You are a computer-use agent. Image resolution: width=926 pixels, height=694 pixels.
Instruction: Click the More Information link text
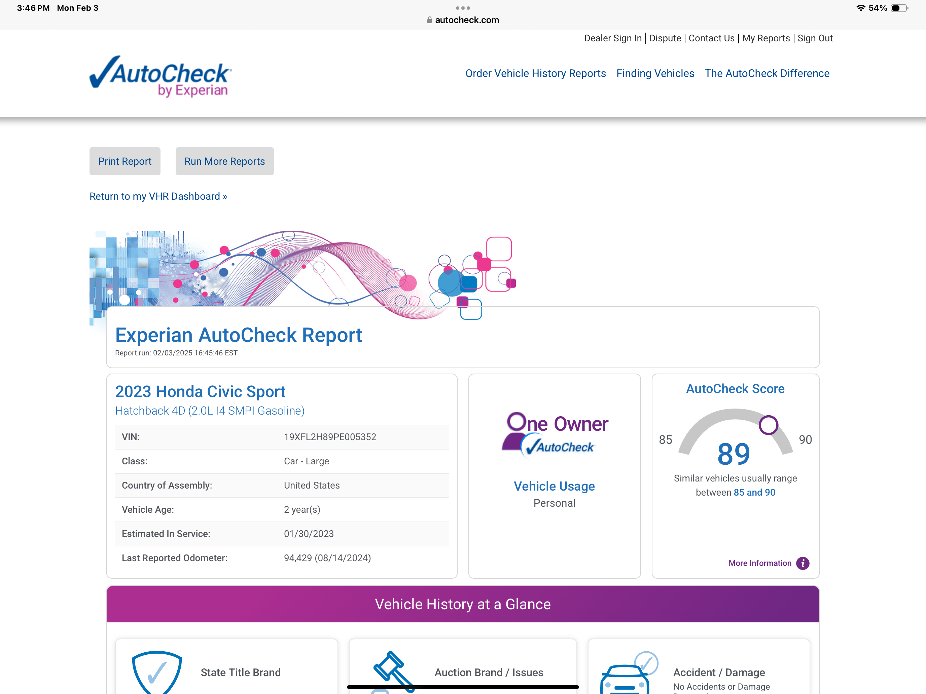[x=760, y=563]
